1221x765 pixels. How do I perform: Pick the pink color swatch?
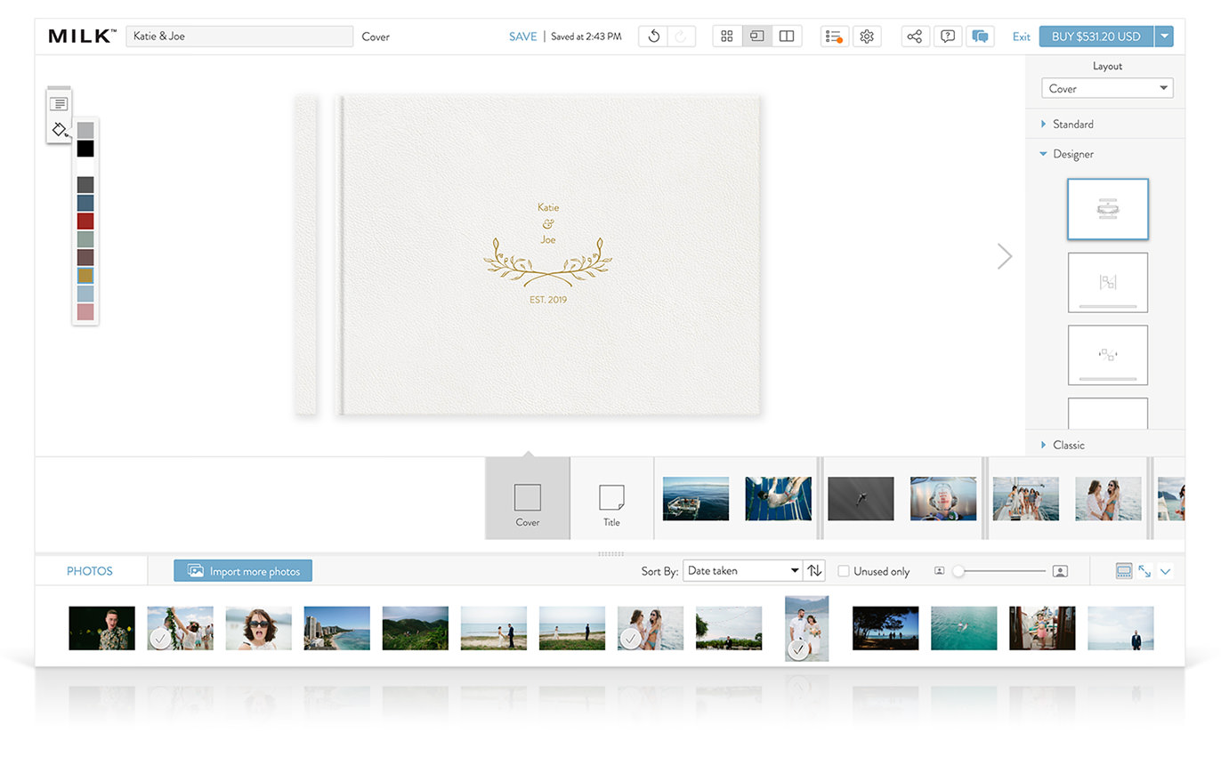(x=85, y=312)
